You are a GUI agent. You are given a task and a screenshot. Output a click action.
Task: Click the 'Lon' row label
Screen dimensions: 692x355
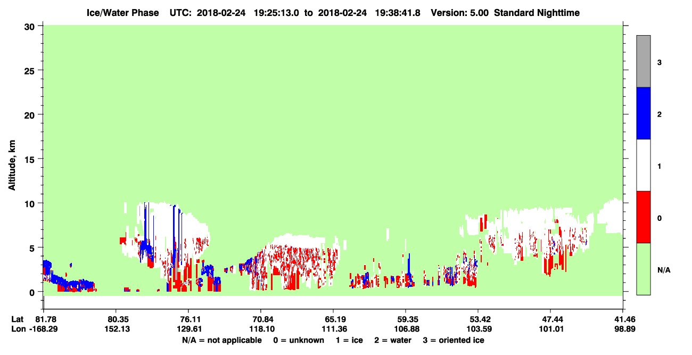coord(19,329)
